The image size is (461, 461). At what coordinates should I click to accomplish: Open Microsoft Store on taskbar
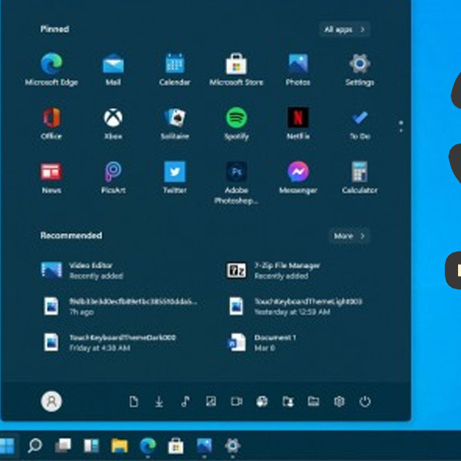[176, 446]
